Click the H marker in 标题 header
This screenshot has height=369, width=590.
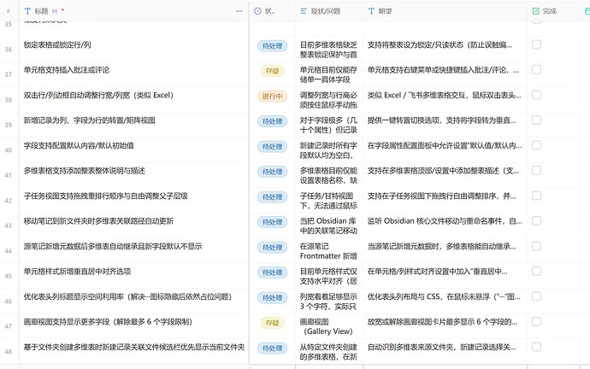(55, 11)
